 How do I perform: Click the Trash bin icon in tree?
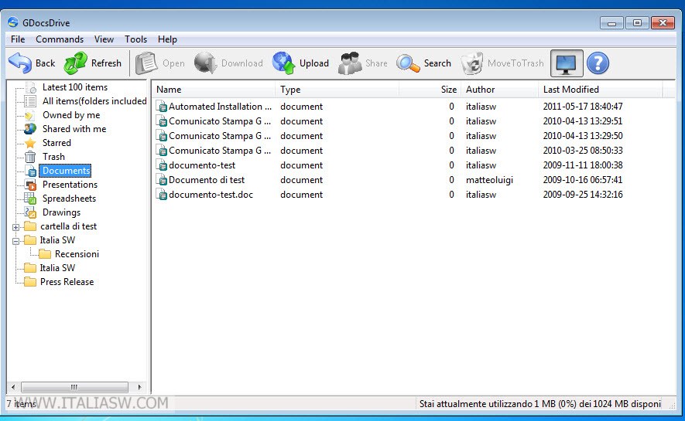tap(30, 157)
